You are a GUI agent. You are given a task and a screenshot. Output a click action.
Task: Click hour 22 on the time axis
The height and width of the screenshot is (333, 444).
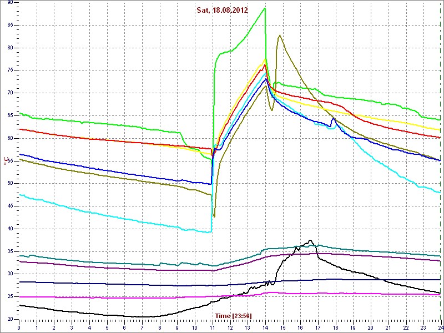[x=406, y=327]
